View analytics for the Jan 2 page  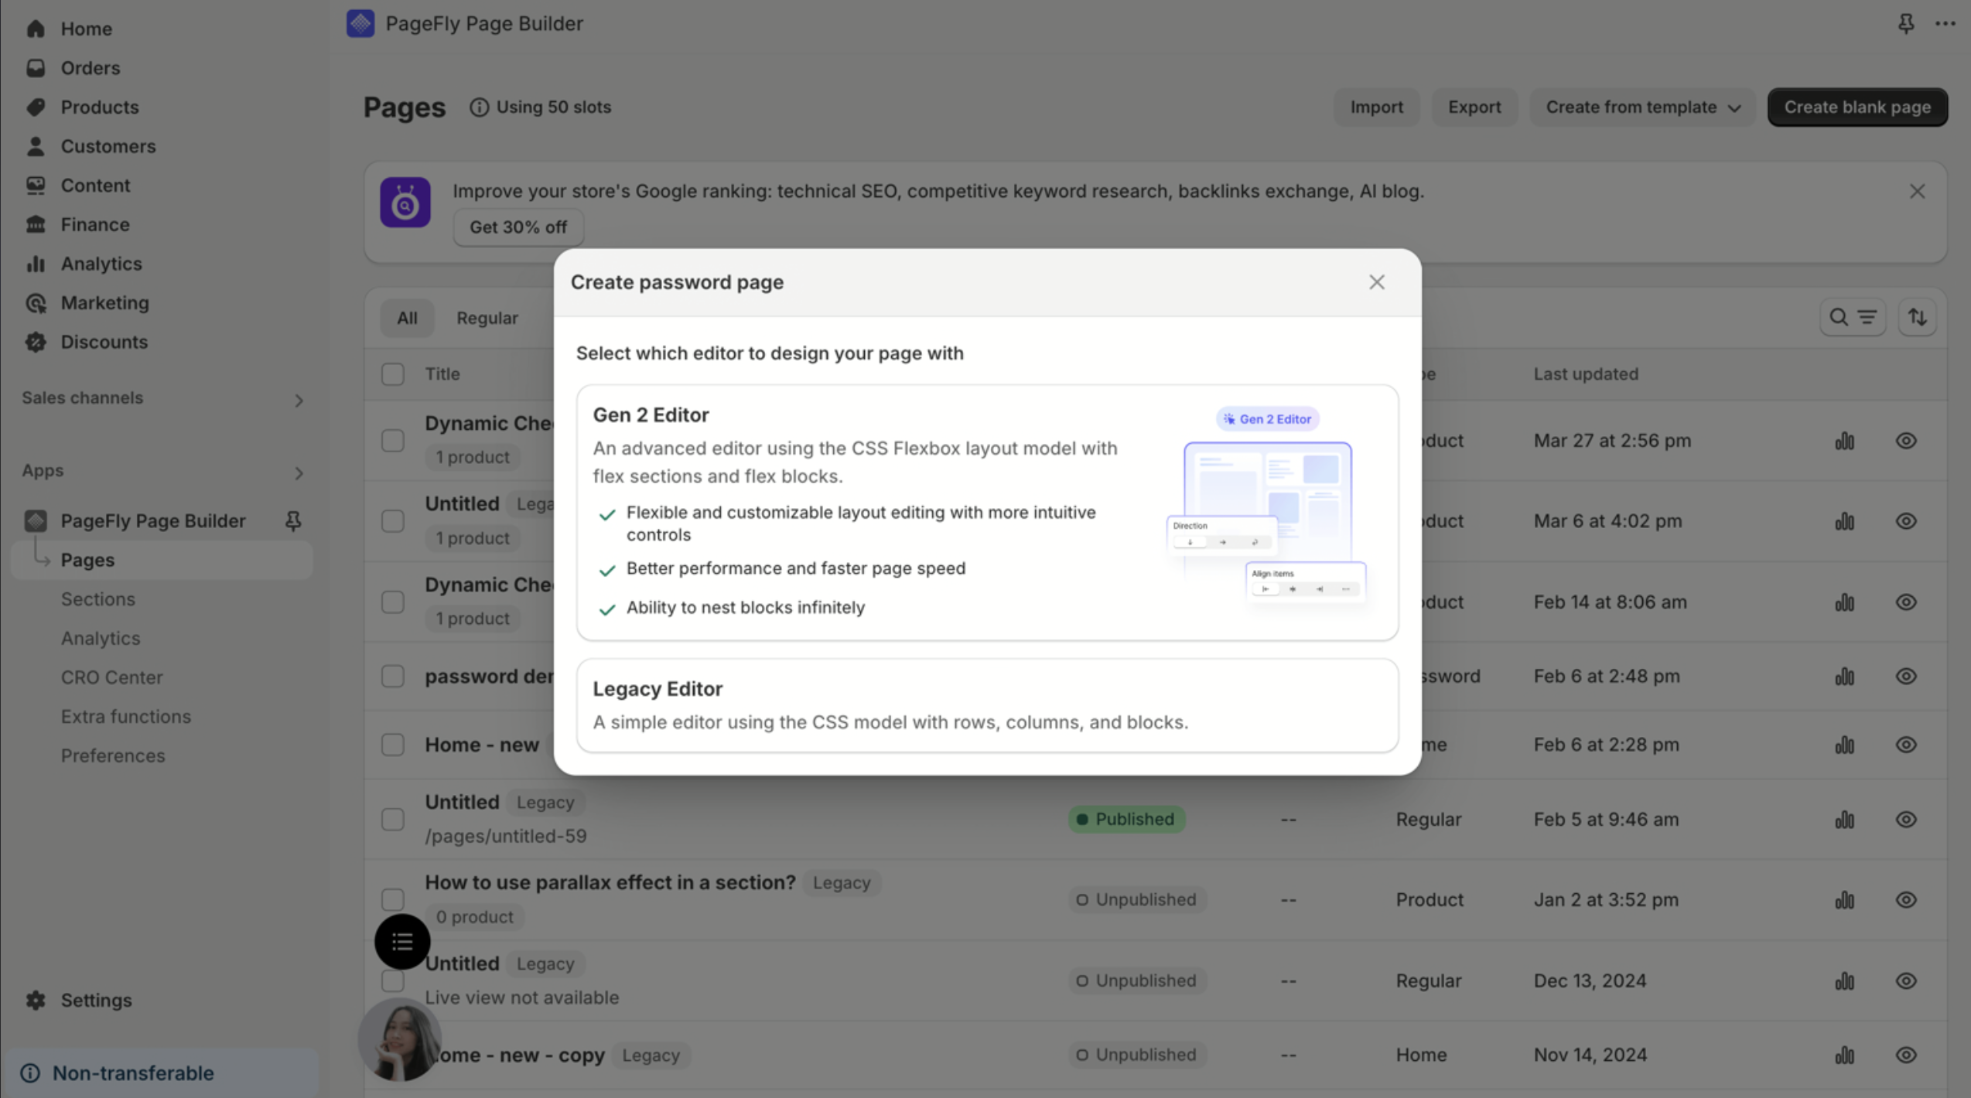click(x=1844, y=900)
